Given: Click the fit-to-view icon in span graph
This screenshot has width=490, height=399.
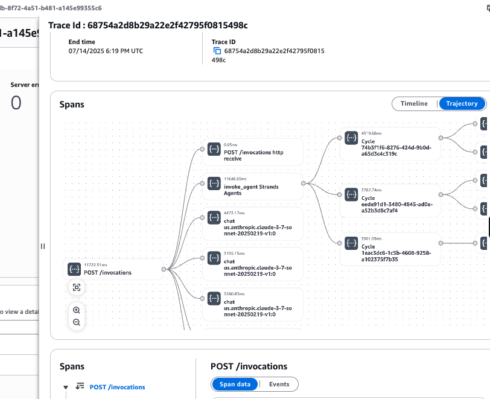Looking at the screenshot, I should (x=77, y=287).
